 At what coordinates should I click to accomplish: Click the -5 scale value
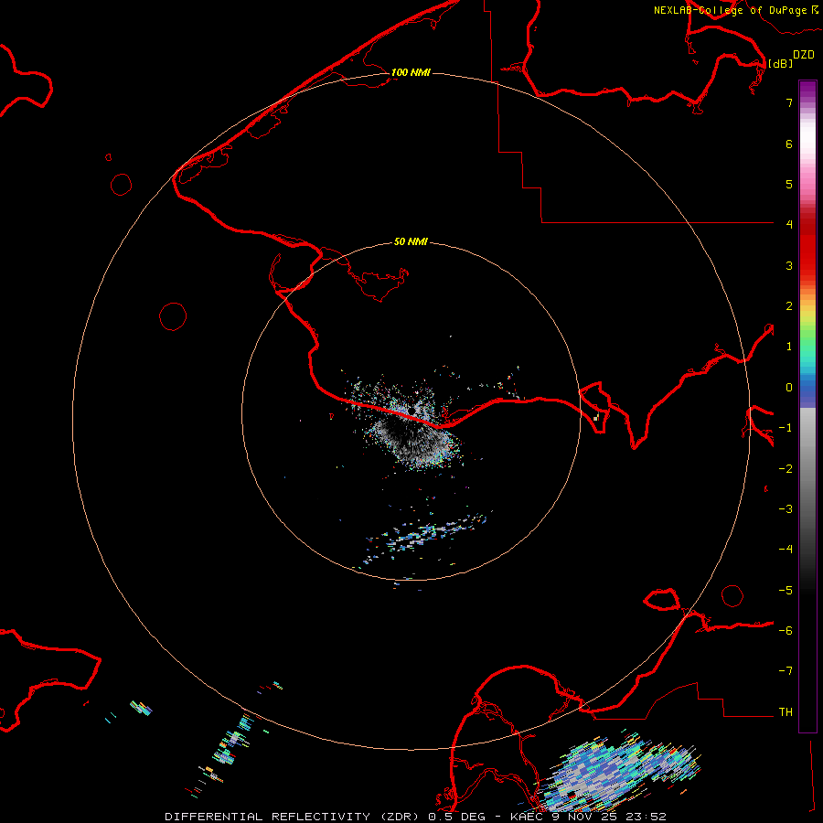pos(786,591)
